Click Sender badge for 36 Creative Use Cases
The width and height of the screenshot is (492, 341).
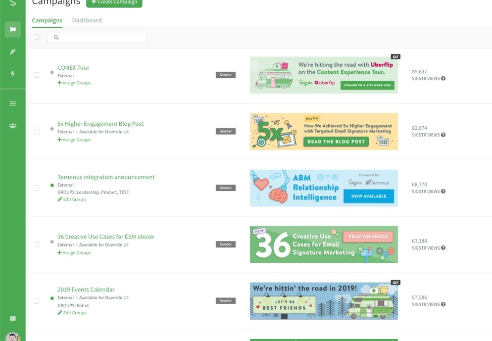click(226, 245)
